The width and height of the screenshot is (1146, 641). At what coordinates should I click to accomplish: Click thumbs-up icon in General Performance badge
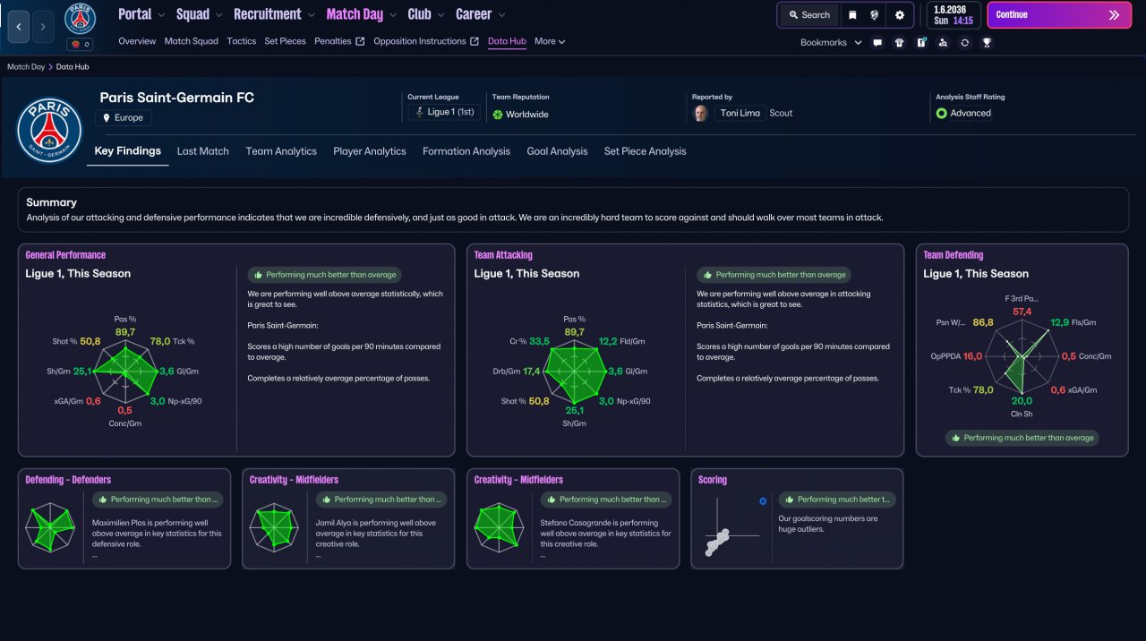click(258, 275)
